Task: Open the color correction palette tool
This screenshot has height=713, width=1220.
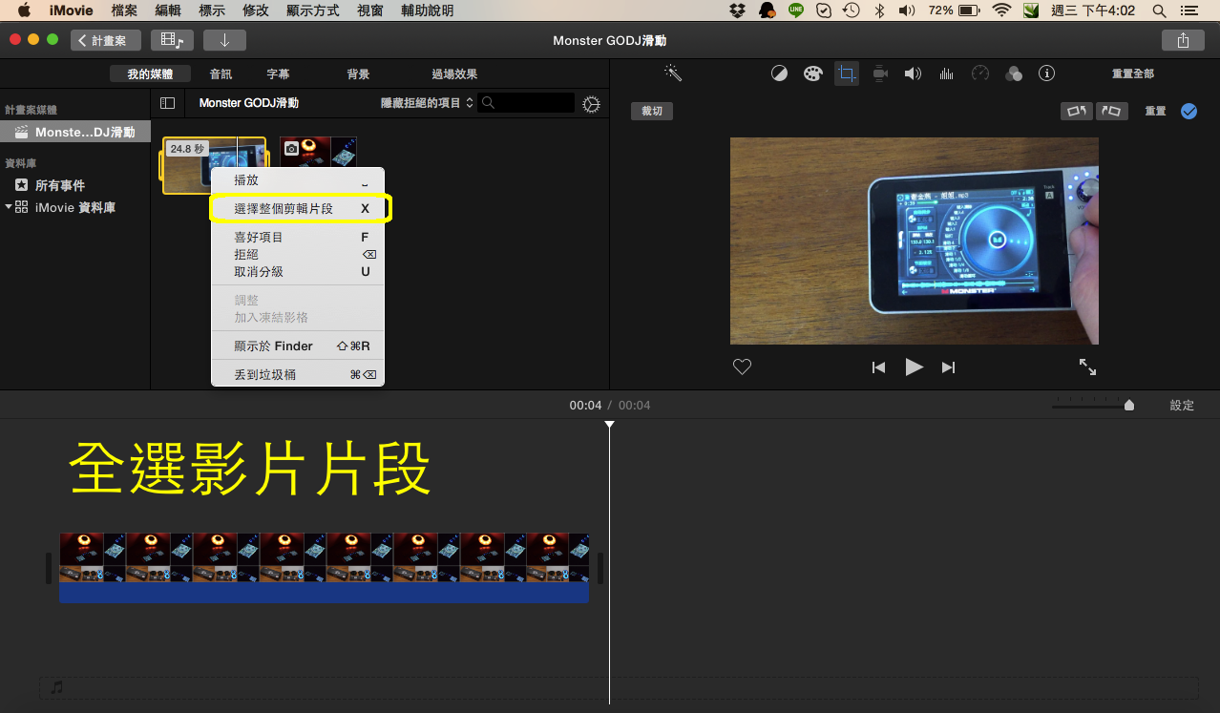Action: [x=812, y=73]
